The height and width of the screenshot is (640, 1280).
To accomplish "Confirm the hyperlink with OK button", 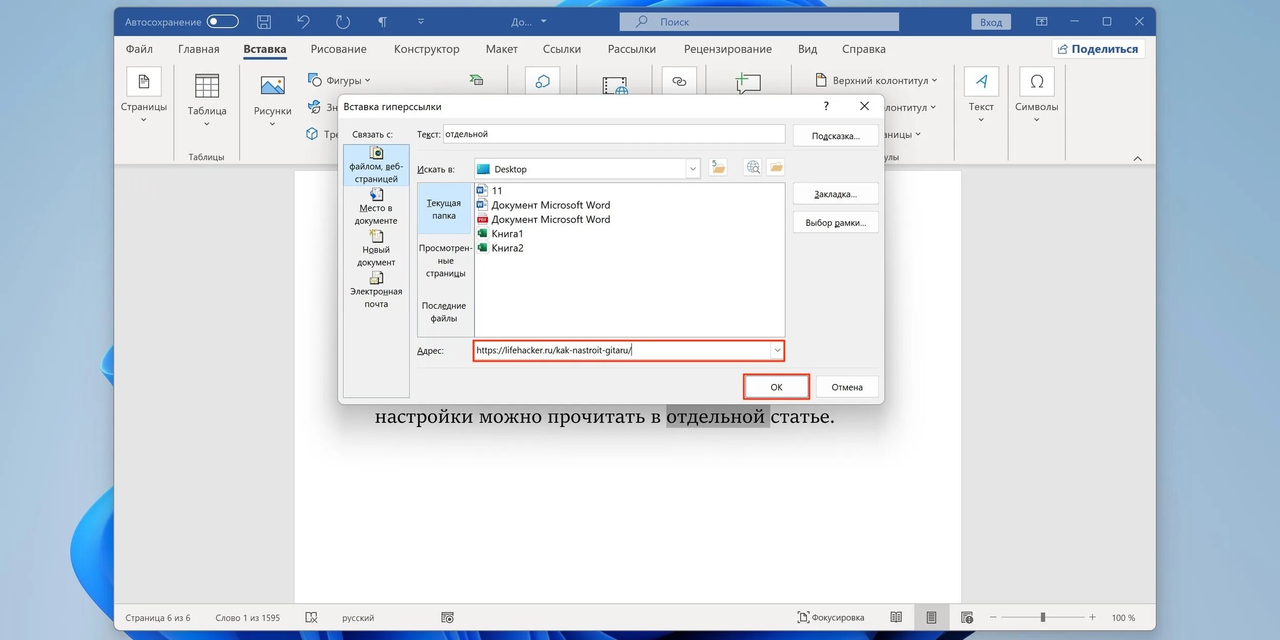I will [x=776, y=387].
